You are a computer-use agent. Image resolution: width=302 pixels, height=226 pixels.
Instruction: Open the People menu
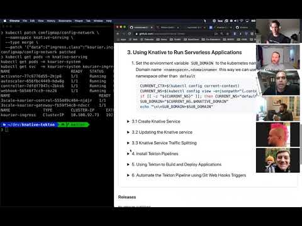coord(79,21)
